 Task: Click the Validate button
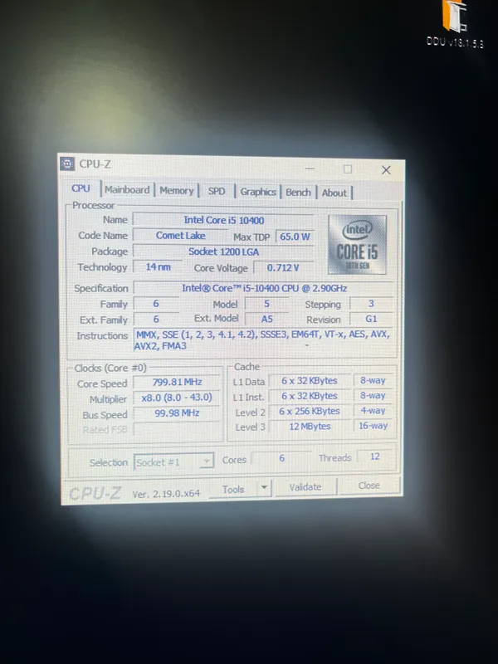tap(305, 487)
